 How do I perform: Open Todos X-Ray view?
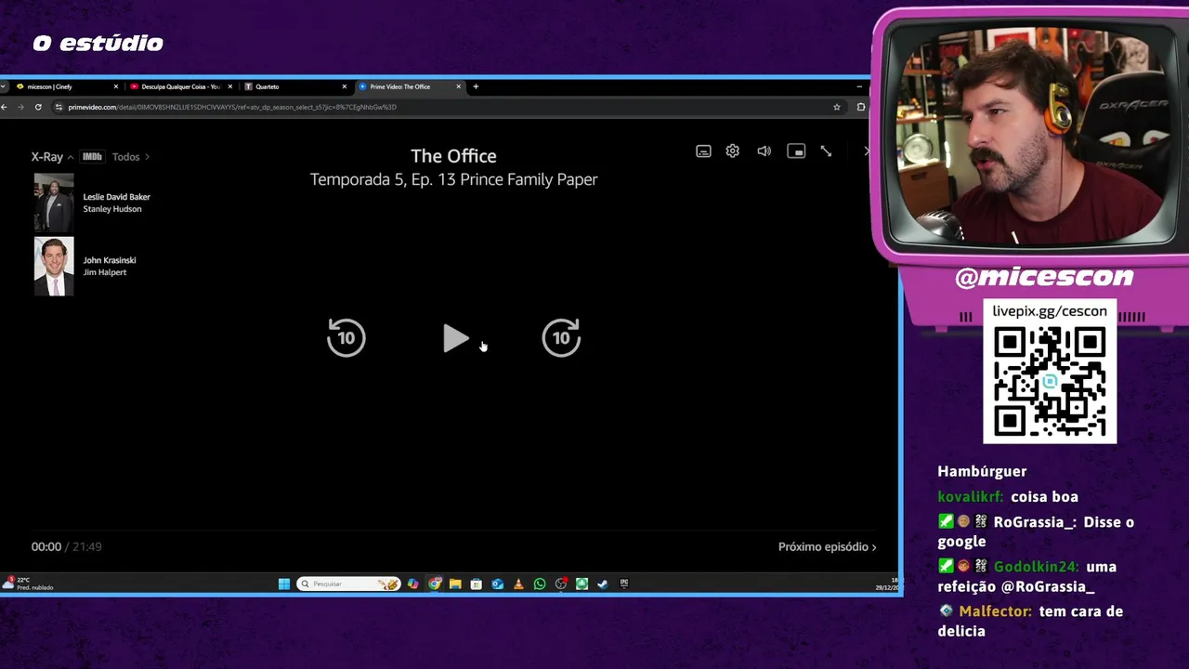[x=130, y=157]
